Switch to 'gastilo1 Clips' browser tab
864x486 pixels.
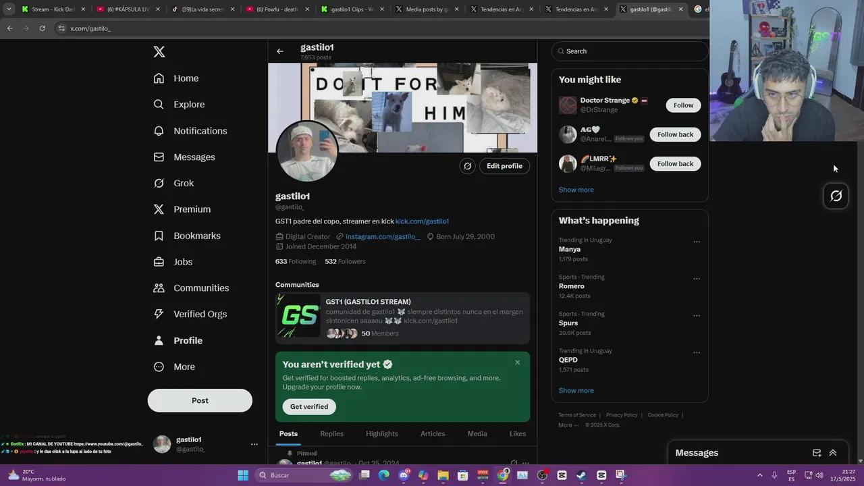352,9
